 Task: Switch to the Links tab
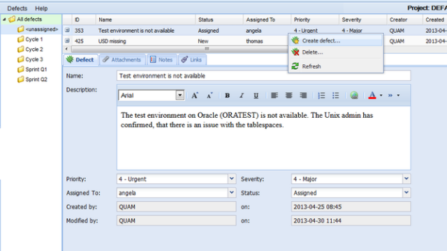192,59
